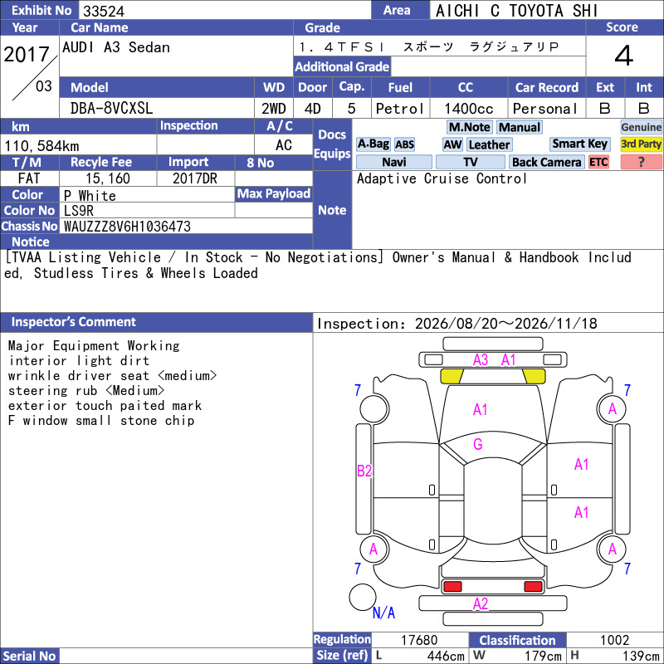The height and width of the screenshot is (664, 664).
Task: Click the Leather equipment badge
Action: tap(489, 144)
